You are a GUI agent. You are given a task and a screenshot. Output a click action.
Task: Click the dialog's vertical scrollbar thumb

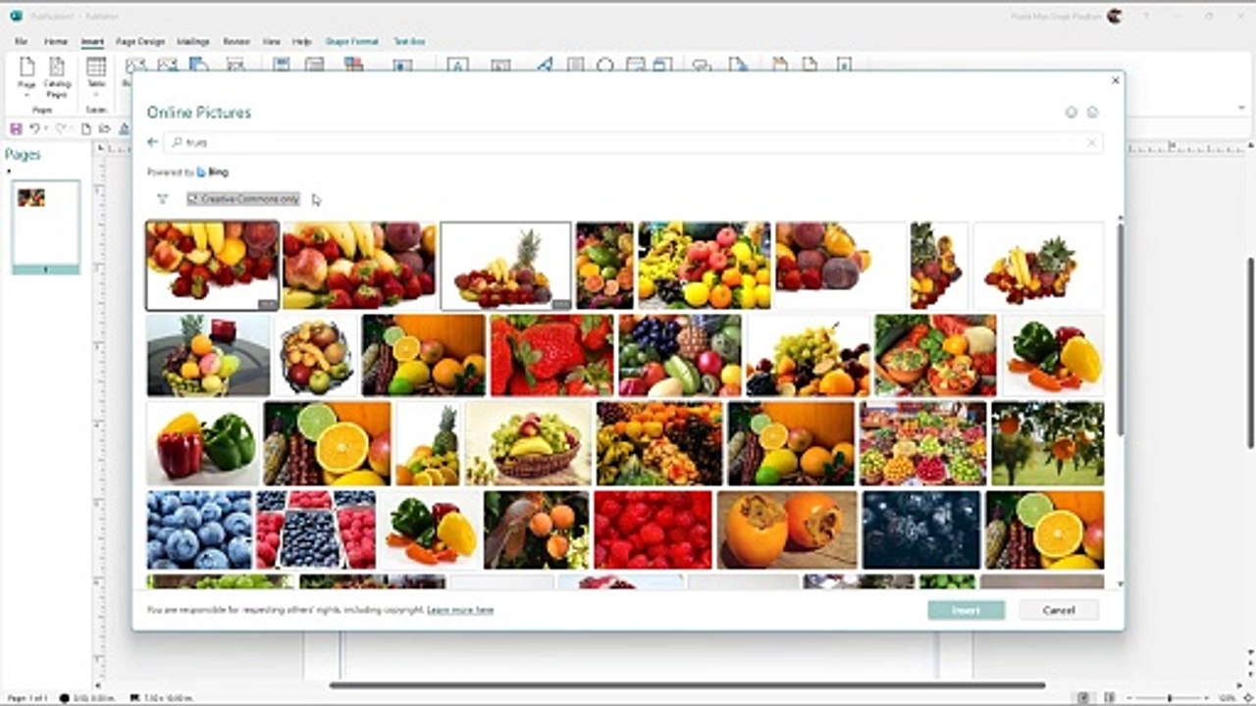(1121, 328)
